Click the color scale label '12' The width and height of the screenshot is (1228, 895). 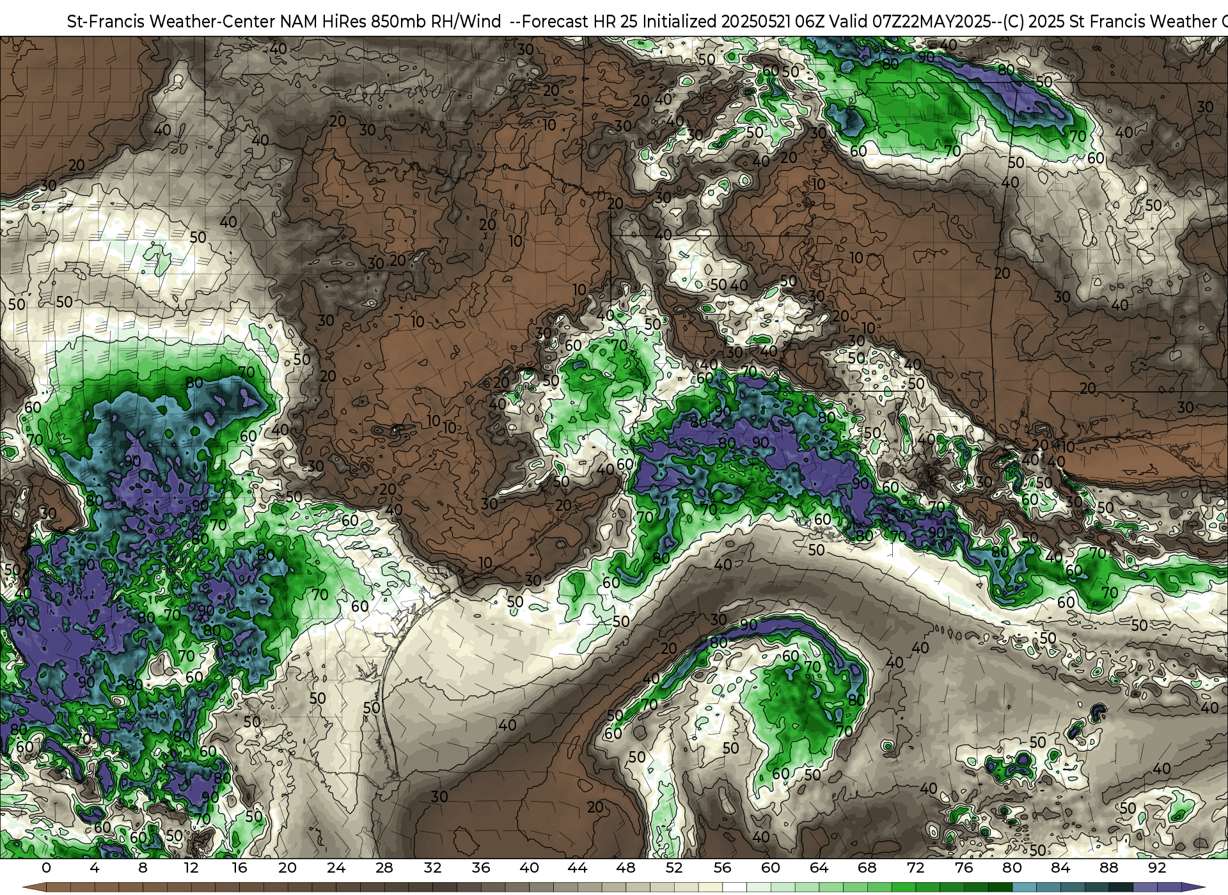pos(191,868)
